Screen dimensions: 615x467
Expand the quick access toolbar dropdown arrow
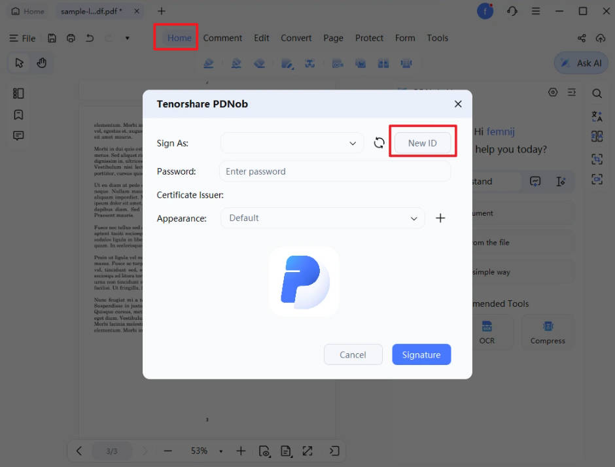point(127,38)
